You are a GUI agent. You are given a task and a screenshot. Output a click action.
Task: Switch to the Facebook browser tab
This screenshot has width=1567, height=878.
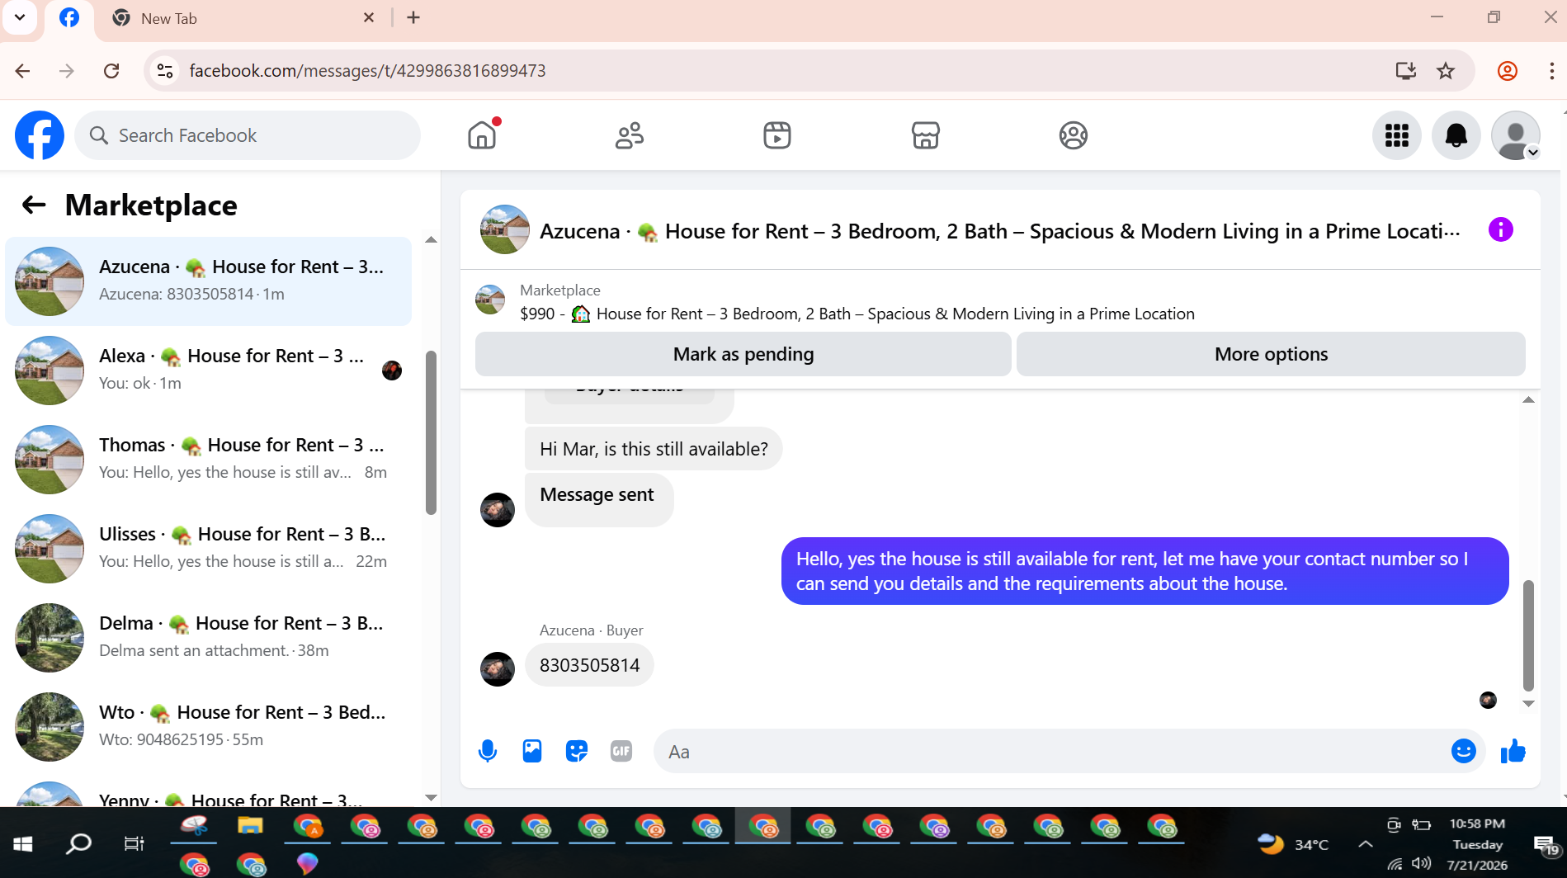pyautogui.click(x=69, y=18)
